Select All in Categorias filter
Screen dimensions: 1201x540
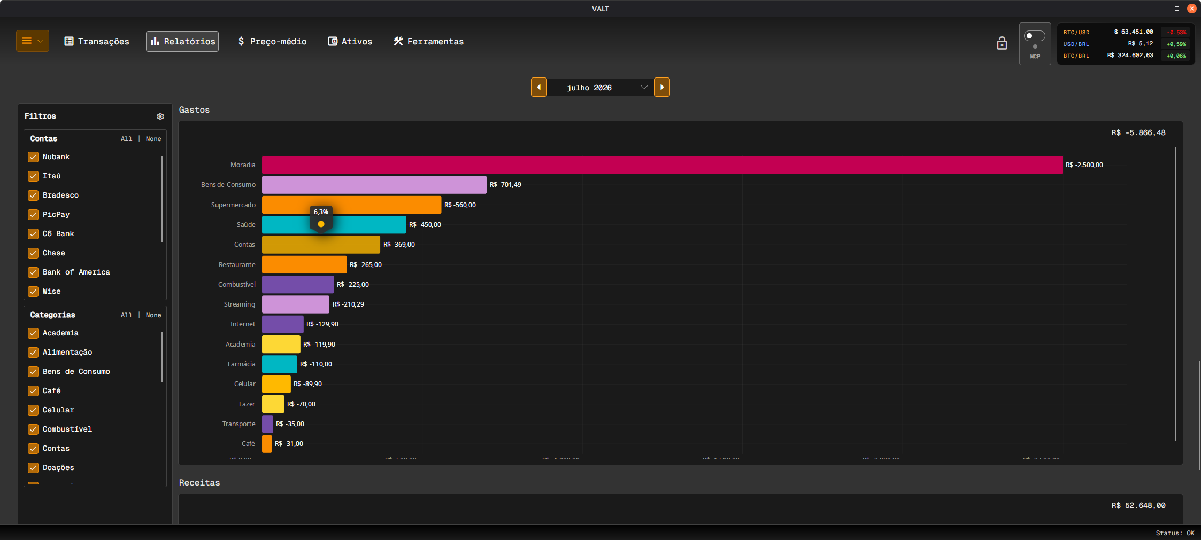coord(126,315)
